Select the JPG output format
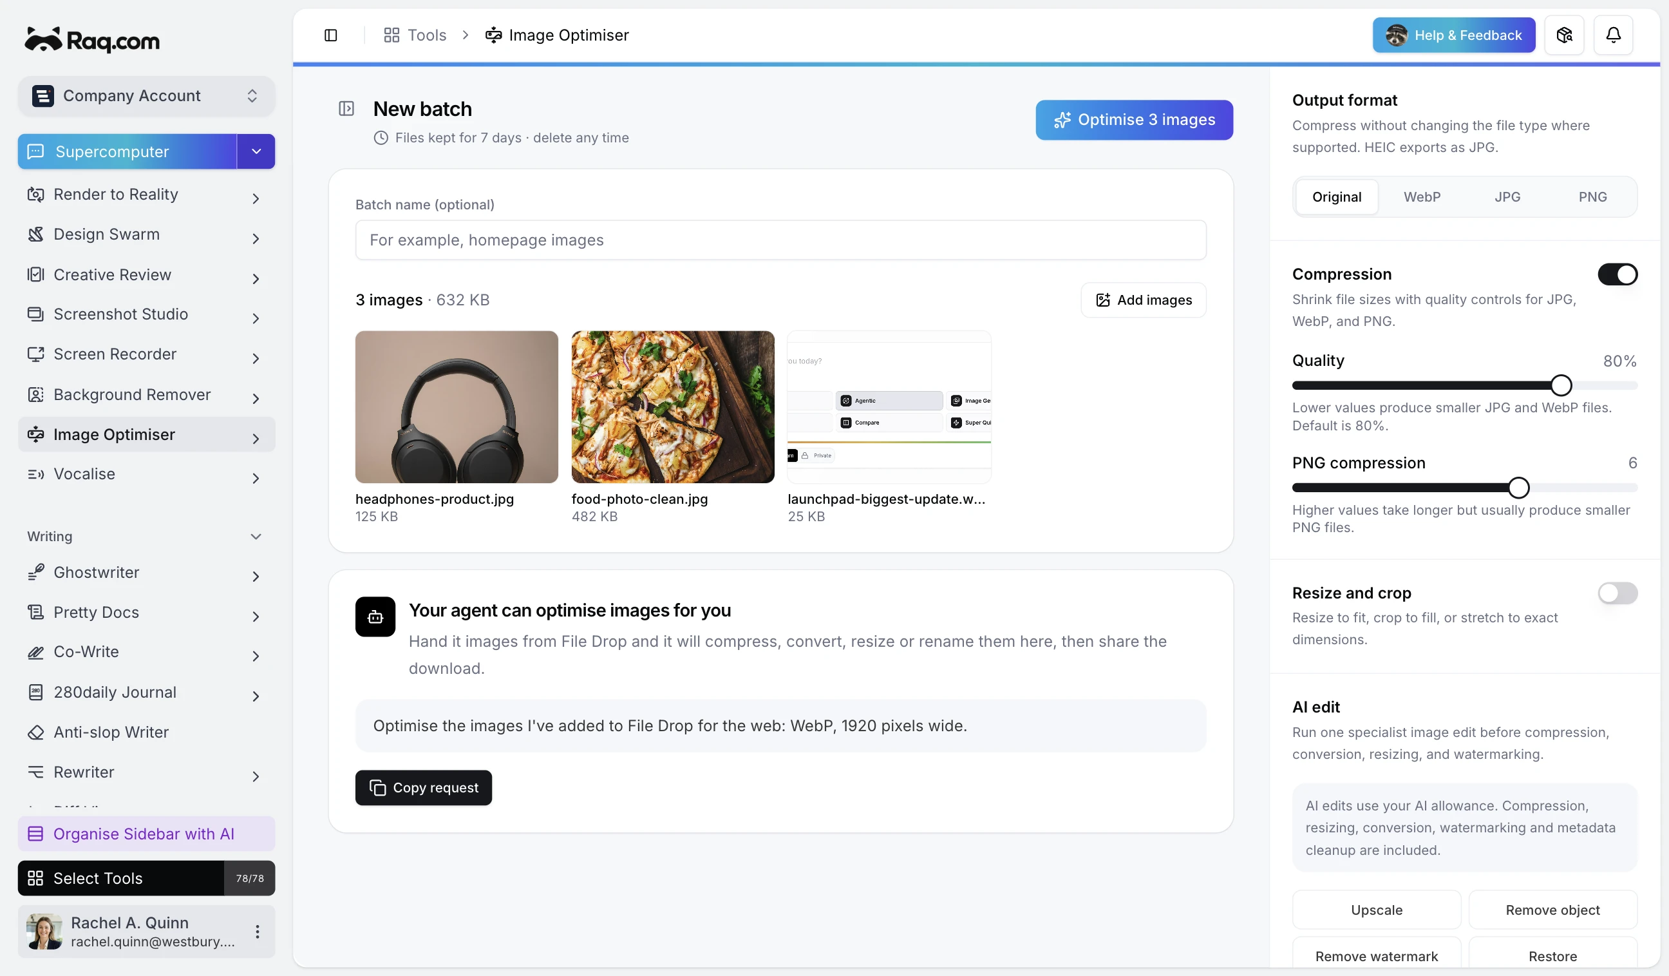This screenshot has height=976, width=1669. pos(1507,196)
